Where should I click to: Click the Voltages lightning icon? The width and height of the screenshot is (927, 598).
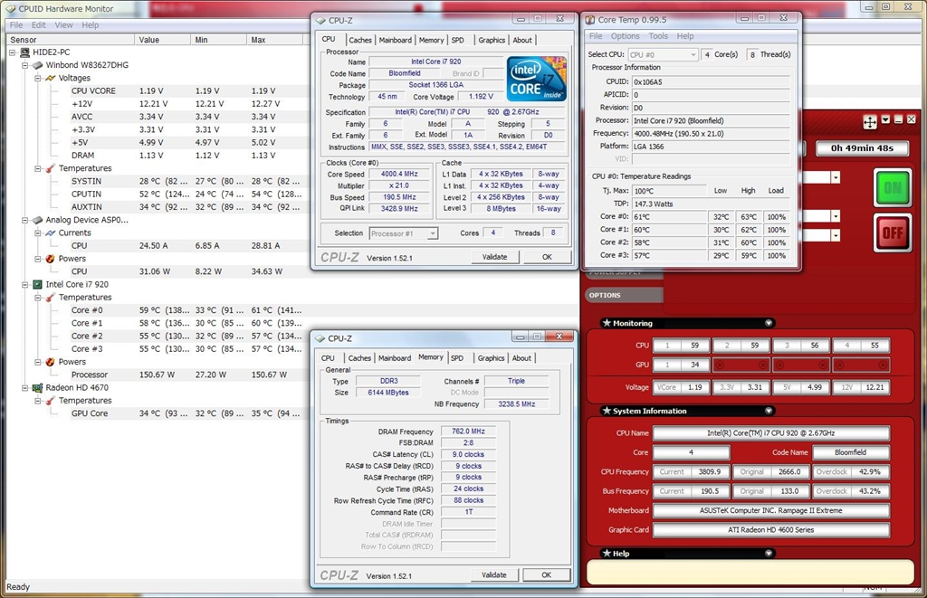click(x=51, y=78)
